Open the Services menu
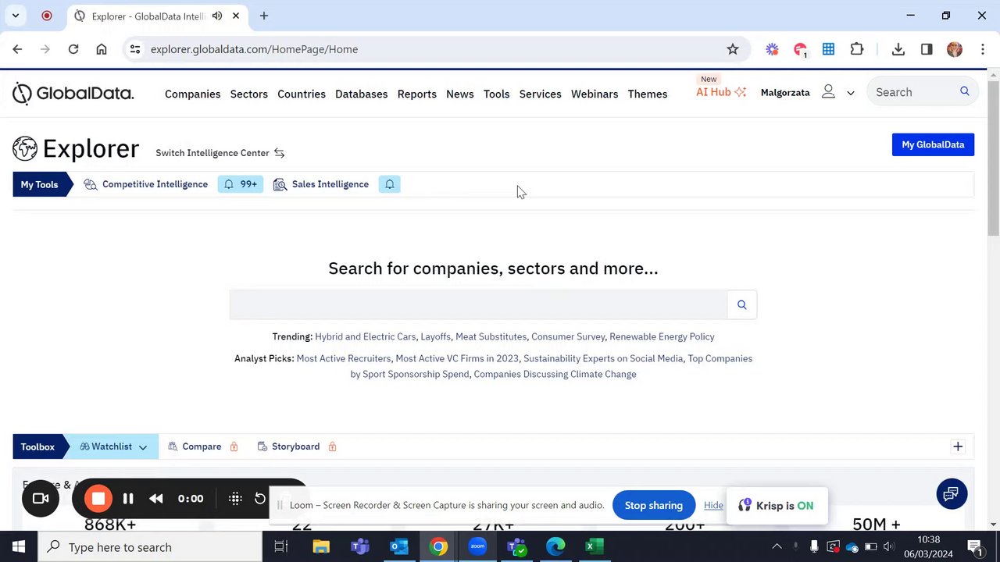The image size is (1000, 562). pos(541,94)
